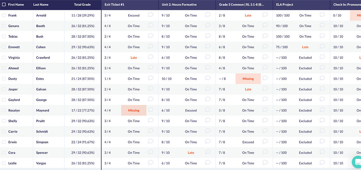Open comment for Emmett's ELA Project
The height and width of the screenshot is (170, 361).
tap(322, 46)
